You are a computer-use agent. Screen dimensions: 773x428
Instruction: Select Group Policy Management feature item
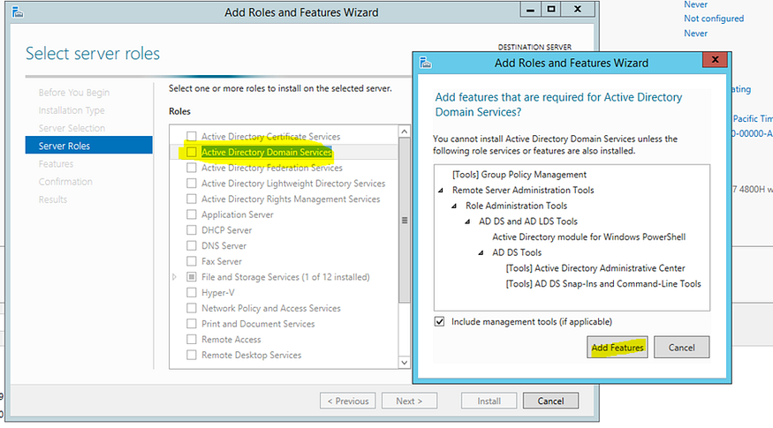click(x=519, y=175)
